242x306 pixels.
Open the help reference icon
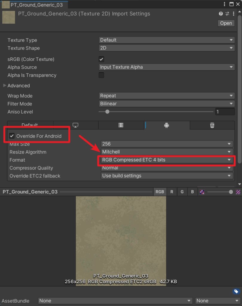click(x=221, y=14)
